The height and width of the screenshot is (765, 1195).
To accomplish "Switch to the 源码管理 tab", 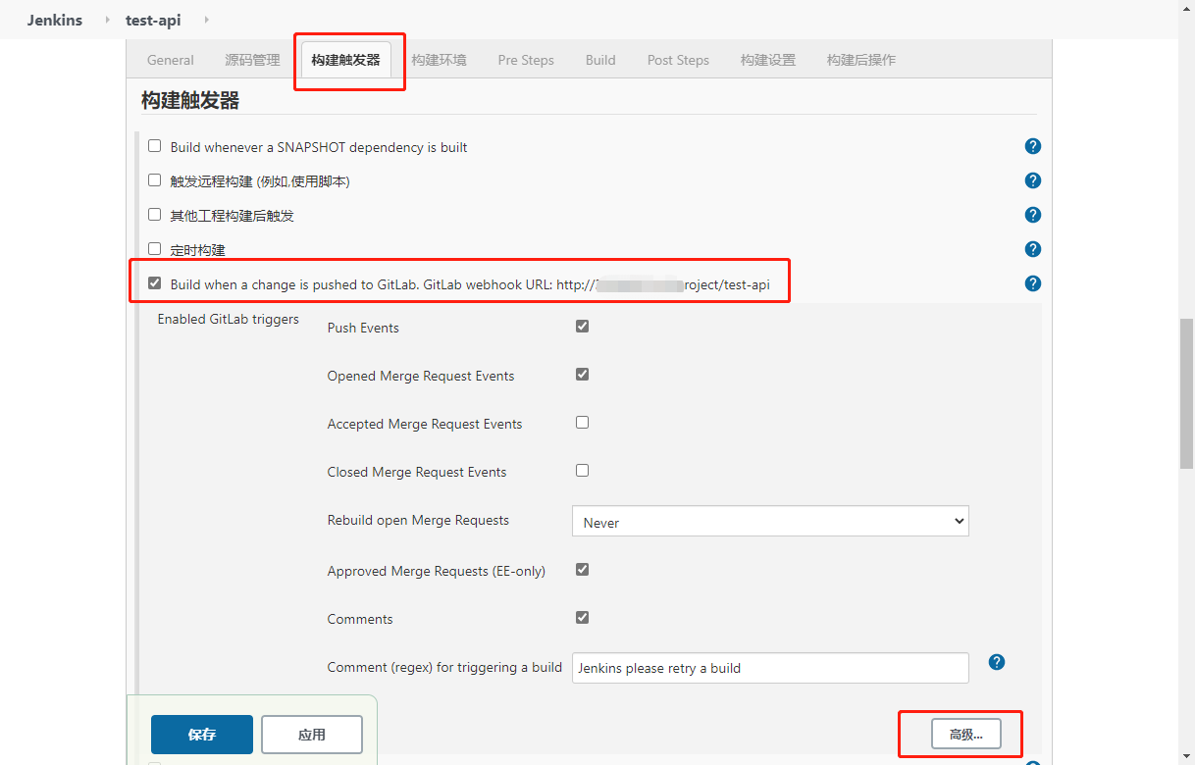I will (x=252, y=60).
